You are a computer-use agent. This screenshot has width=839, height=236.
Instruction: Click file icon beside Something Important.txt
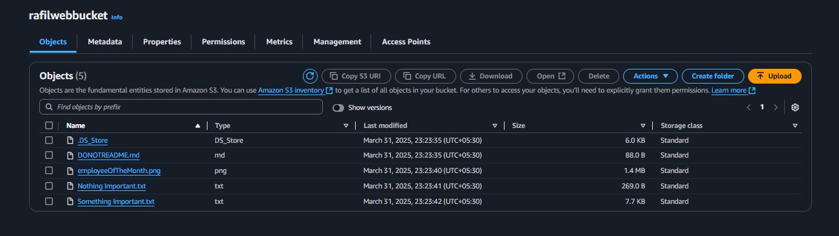click(71, 202)
